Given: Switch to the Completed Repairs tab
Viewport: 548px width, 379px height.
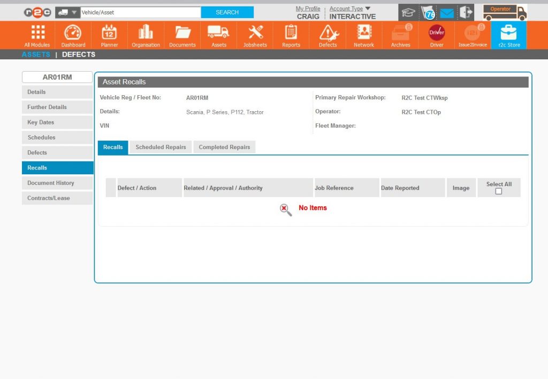Looking at the screenshot, I should [x=224, y=147].
